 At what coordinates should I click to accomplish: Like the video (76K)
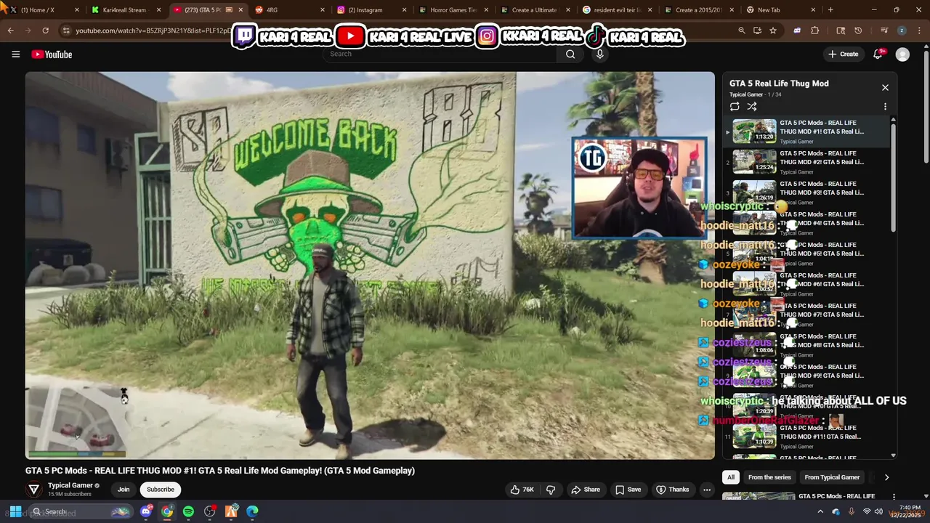coord(522,490)
